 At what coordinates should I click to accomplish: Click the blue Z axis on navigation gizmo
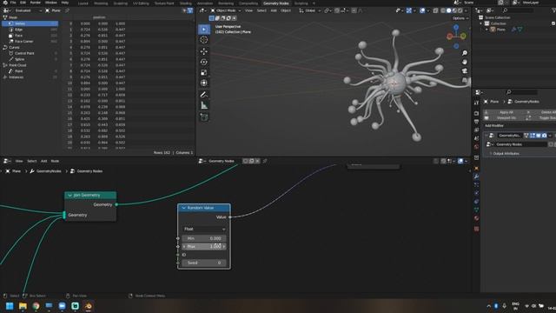pos(456,27)
